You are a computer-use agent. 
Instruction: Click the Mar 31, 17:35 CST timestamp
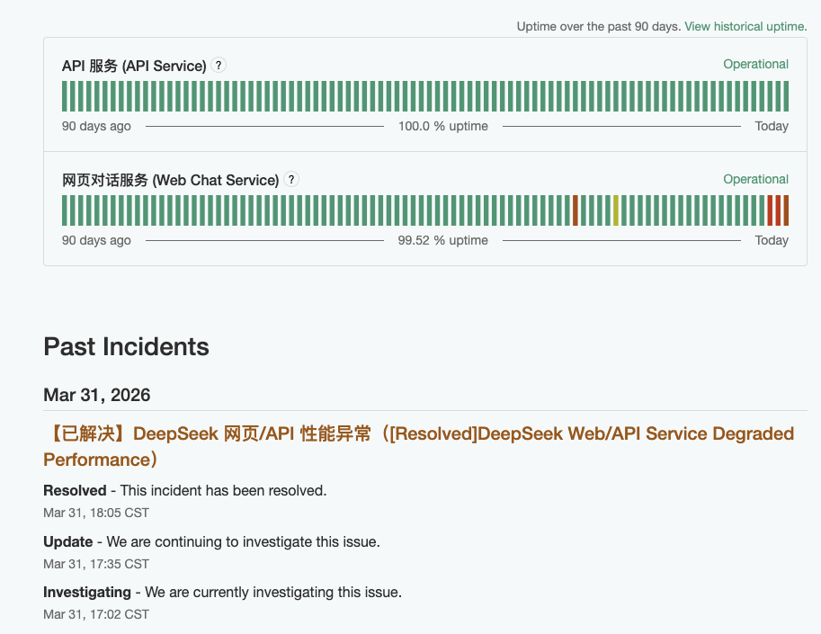[x=95, y=564]
